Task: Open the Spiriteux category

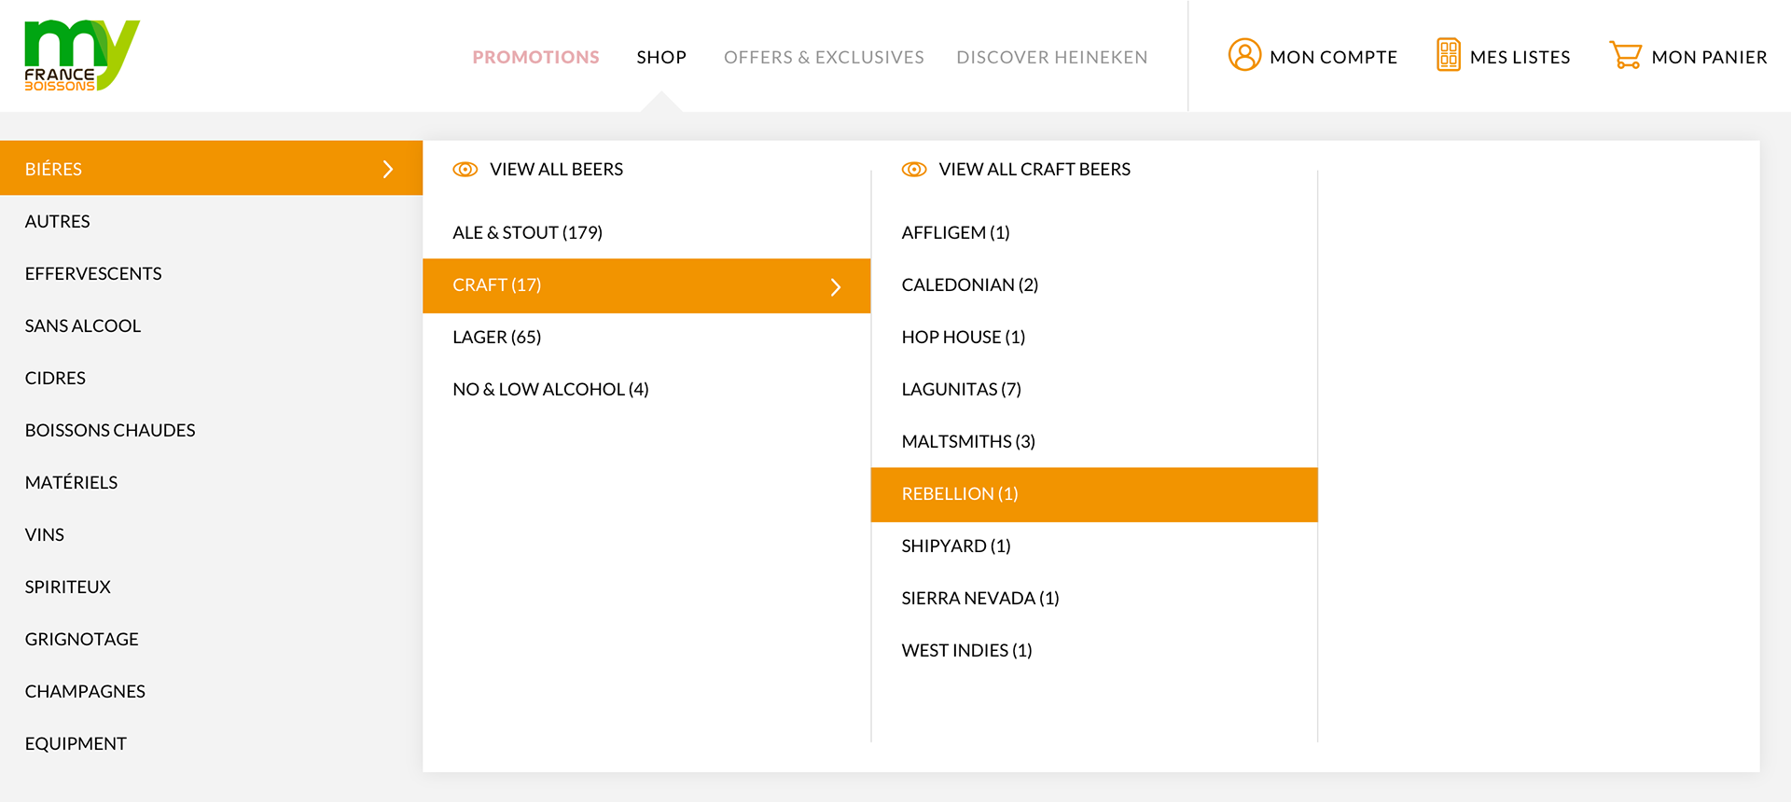Action: tap(68, 587)
